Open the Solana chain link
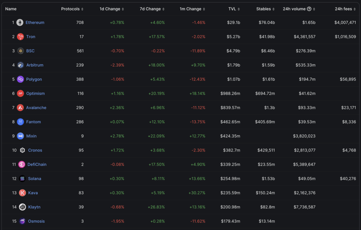Screen dimensions: 361x230 (35, 179)
